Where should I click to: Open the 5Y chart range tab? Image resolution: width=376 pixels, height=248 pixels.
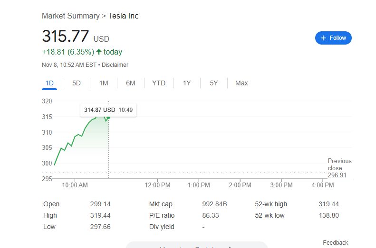214,83
